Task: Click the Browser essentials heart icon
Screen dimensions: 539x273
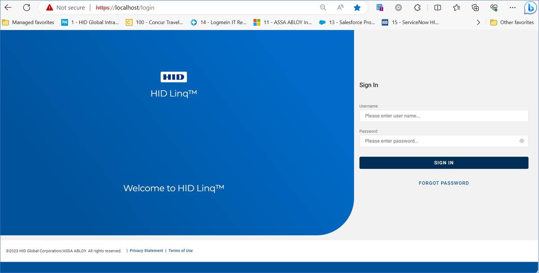Action: click(494, 7)
